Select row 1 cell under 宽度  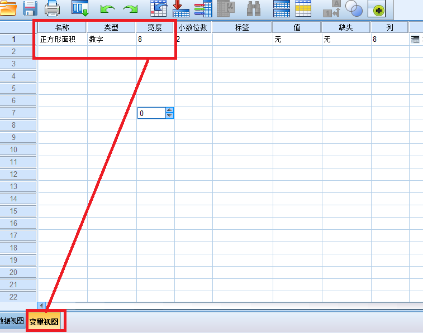click(x=155, y=39)
